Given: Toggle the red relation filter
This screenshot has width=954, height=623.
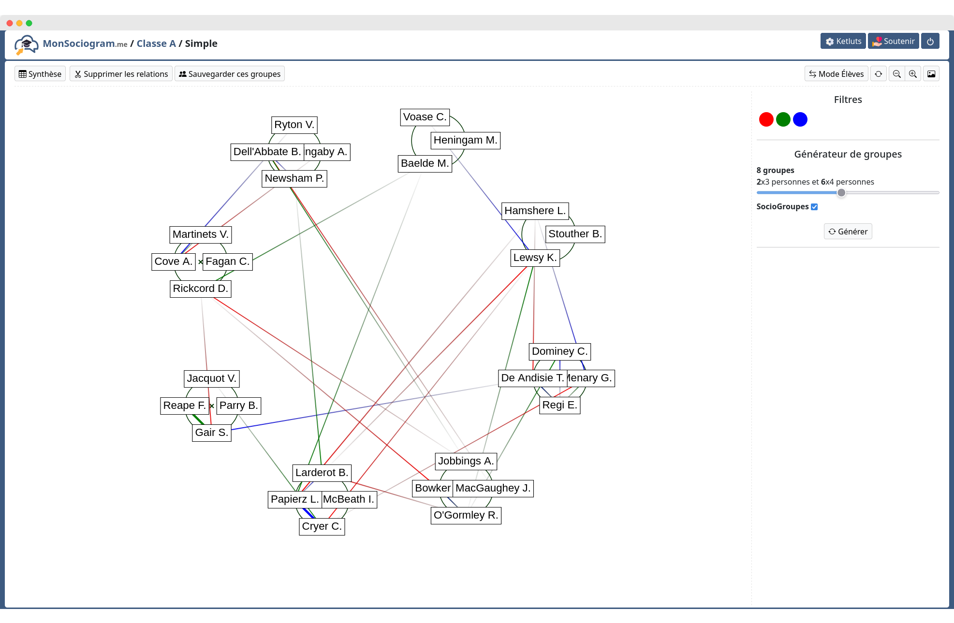Looking at the screenshot, I should [766, 119].
